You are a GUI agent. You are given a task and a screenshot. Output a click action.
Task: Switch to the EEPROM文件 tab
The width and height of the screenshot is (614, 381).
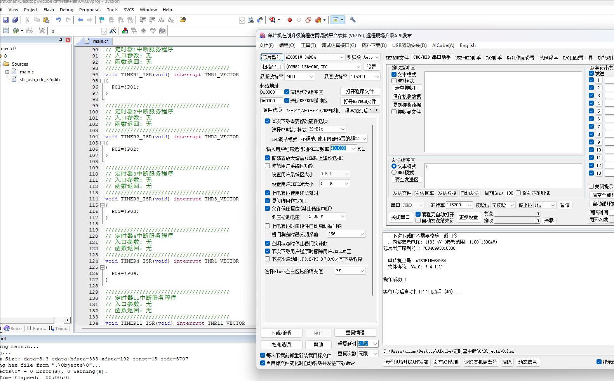pyautogui.click(x=397, y=57)
